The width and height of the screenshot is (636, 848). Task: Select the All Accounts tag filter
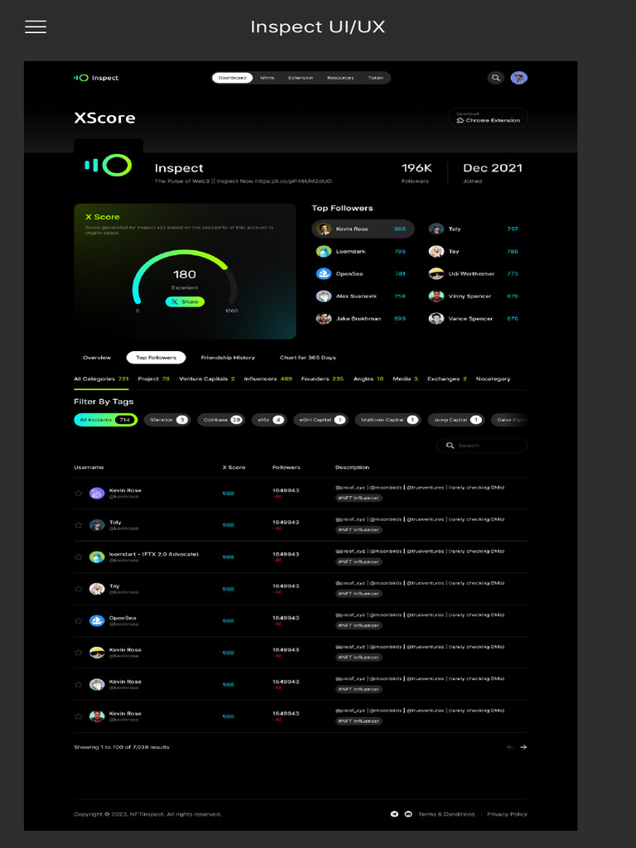pos(106,420)
